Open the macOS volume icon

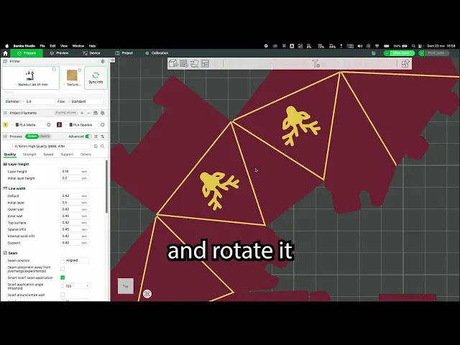click(360, 46)
